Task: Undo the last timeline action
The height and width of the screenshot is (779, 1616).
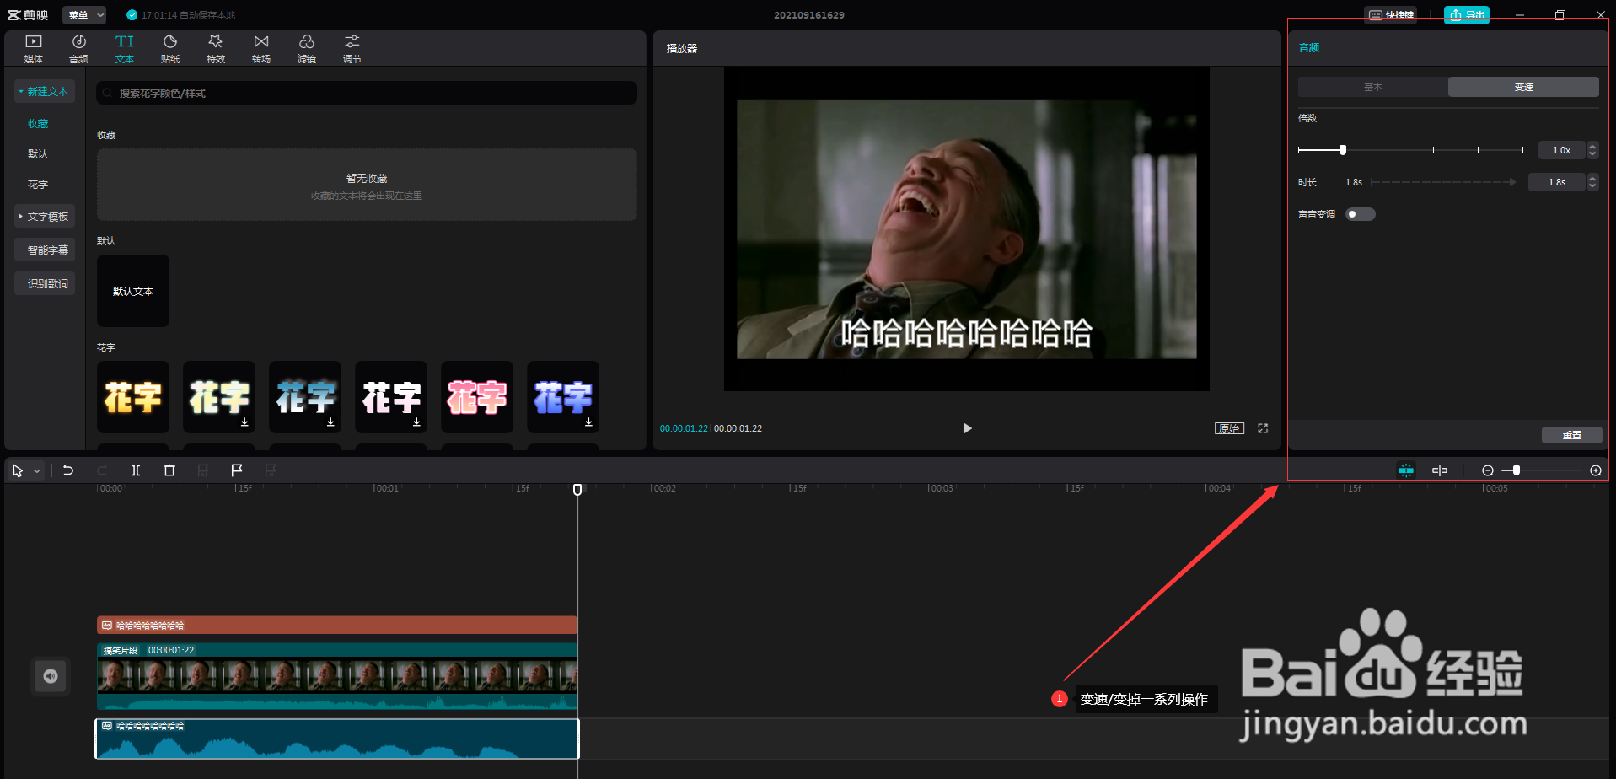Action: click(x=68, y=470)
